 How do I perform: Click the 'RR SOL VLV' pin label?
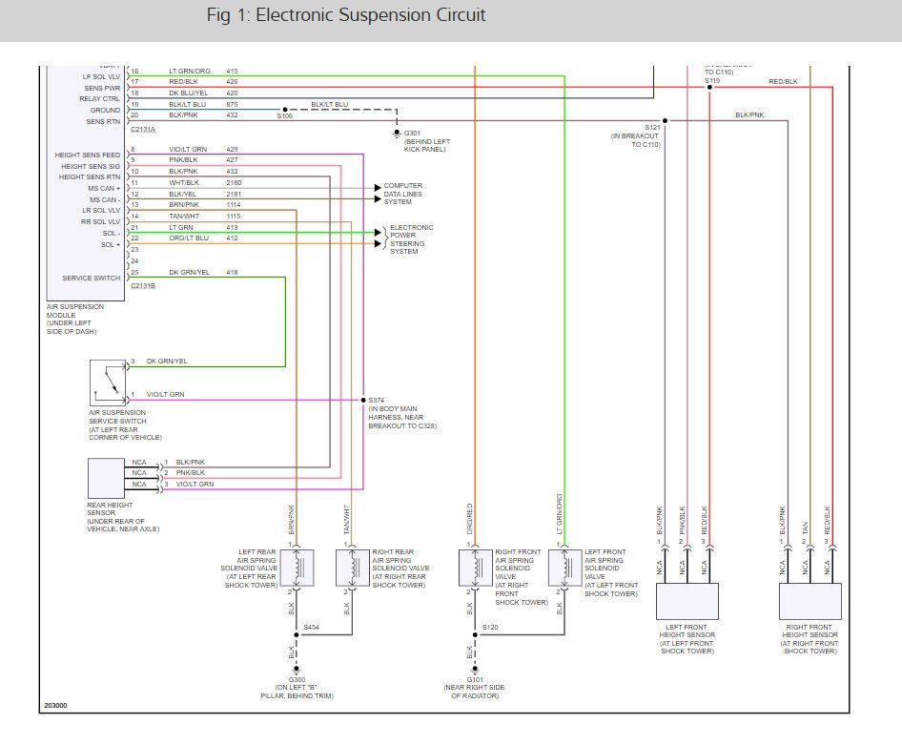[101, 222]
